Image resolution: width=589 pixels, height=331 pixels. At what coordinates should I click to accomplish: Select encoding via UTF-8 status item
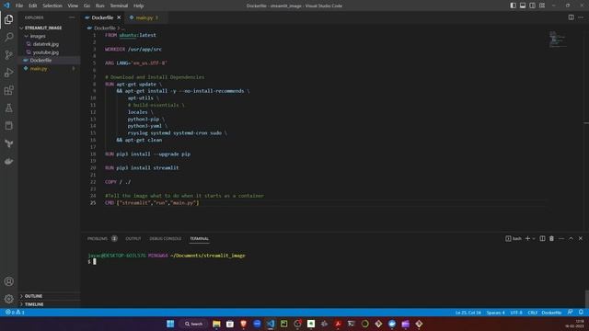coord(516,313)
